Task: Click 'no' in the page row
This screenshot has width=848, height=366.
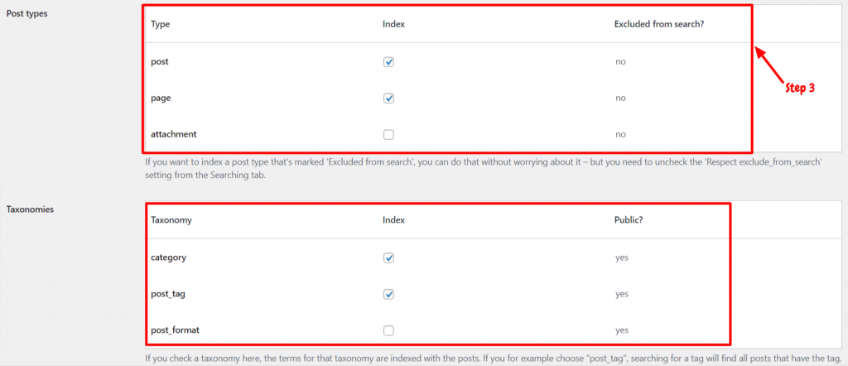Action: pyautogui.click(x=620, y=99)
